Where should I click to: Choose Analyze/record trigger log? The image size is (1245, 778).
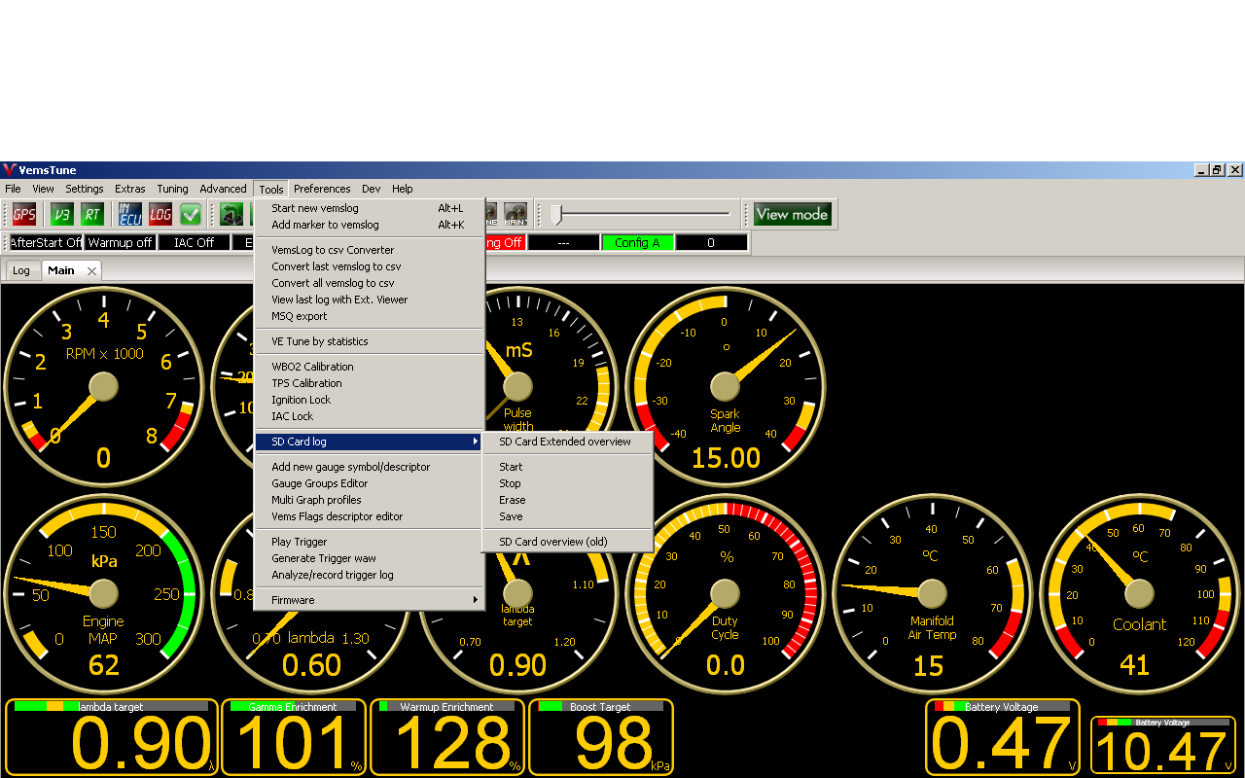point(370,575)
